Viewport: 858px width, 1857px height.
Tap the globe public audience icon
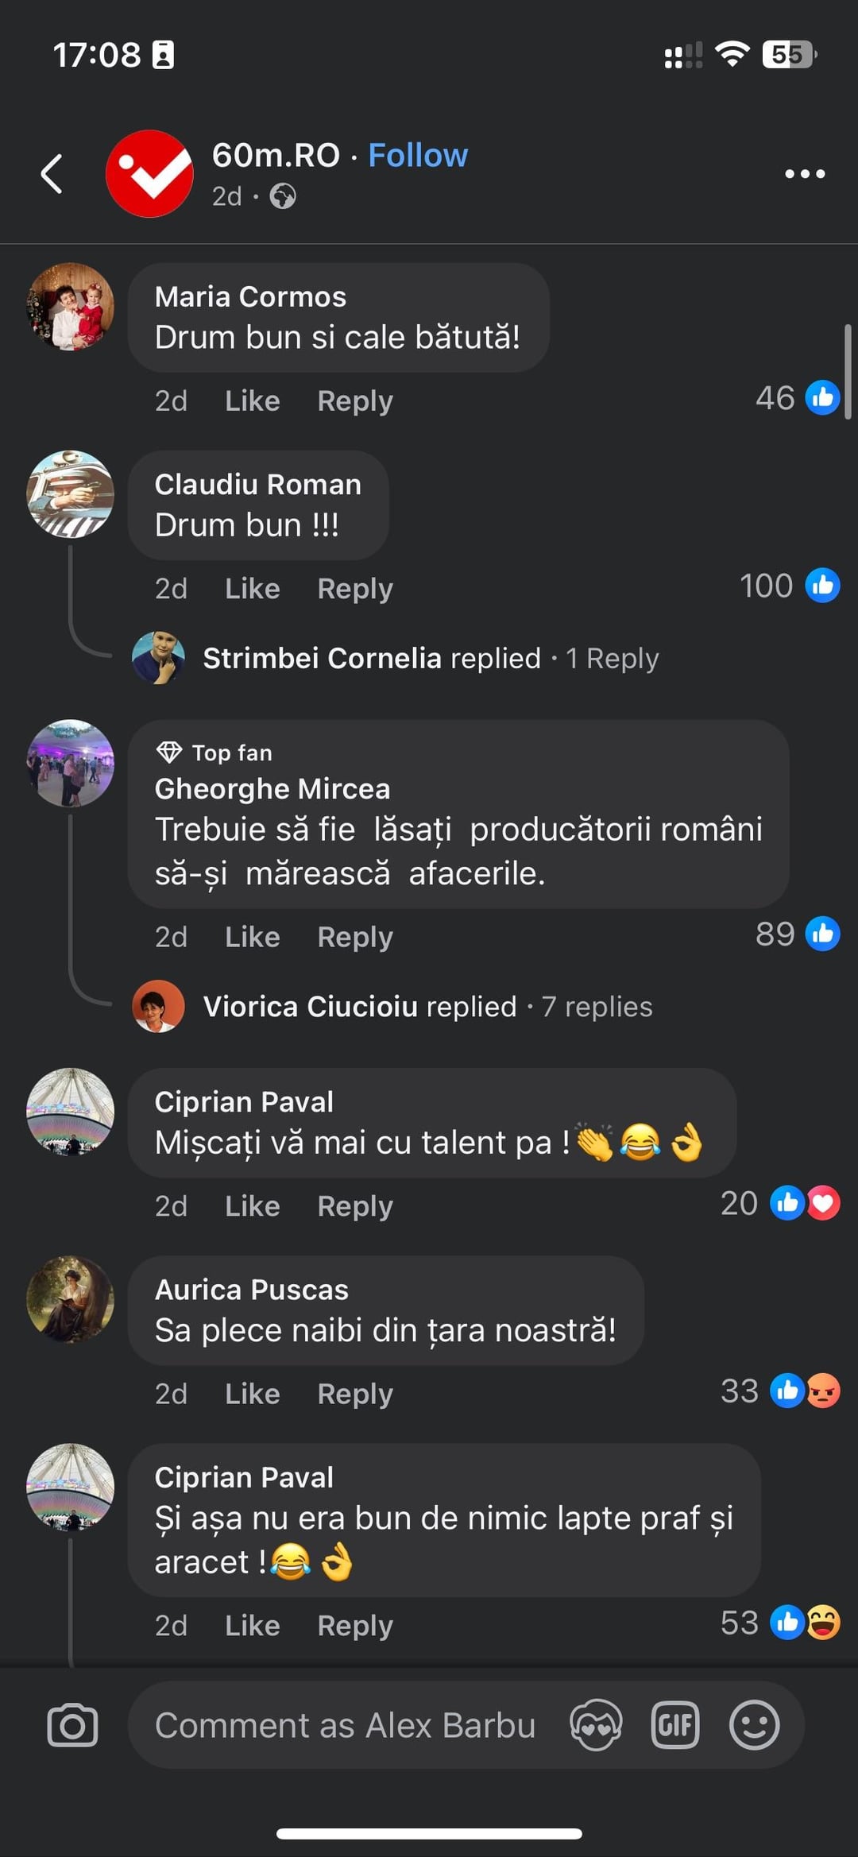pos(283,195)
